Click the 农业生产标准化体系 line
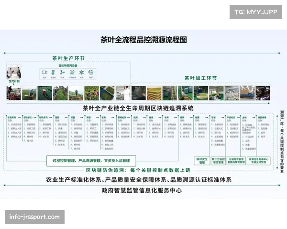287x229 pixels. [x=139, y=180]
